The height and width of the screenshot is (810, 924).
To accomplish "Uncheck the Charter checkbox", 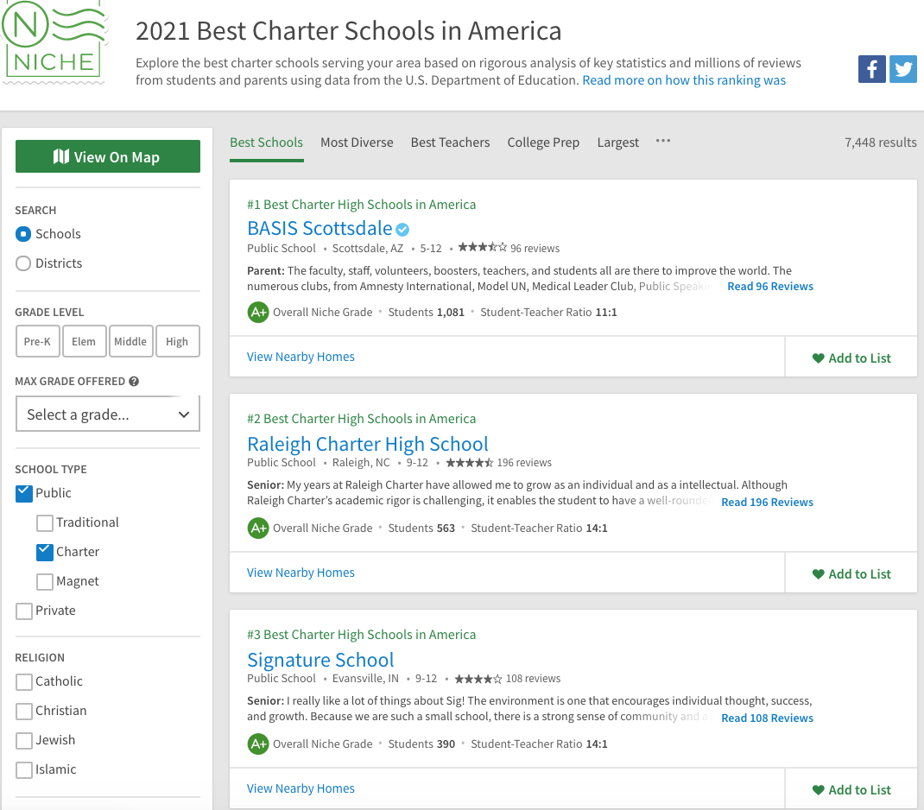I will [45, 552].
